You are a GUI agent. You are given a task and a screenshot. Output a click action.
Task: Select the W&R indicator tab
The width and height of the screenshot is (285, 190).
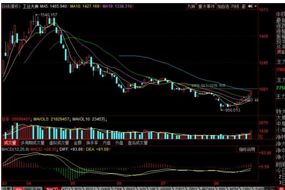pos(105,188)
